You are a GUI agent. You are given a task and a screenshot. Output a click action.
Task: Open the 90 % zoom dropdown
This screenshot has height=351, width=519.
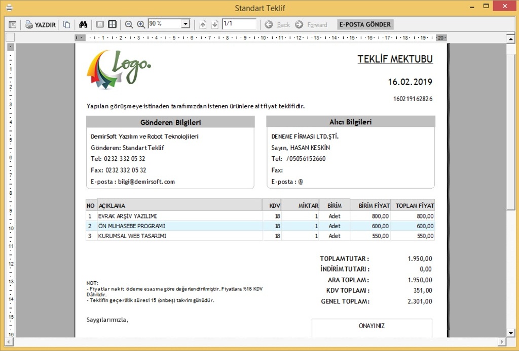(186, 24)
